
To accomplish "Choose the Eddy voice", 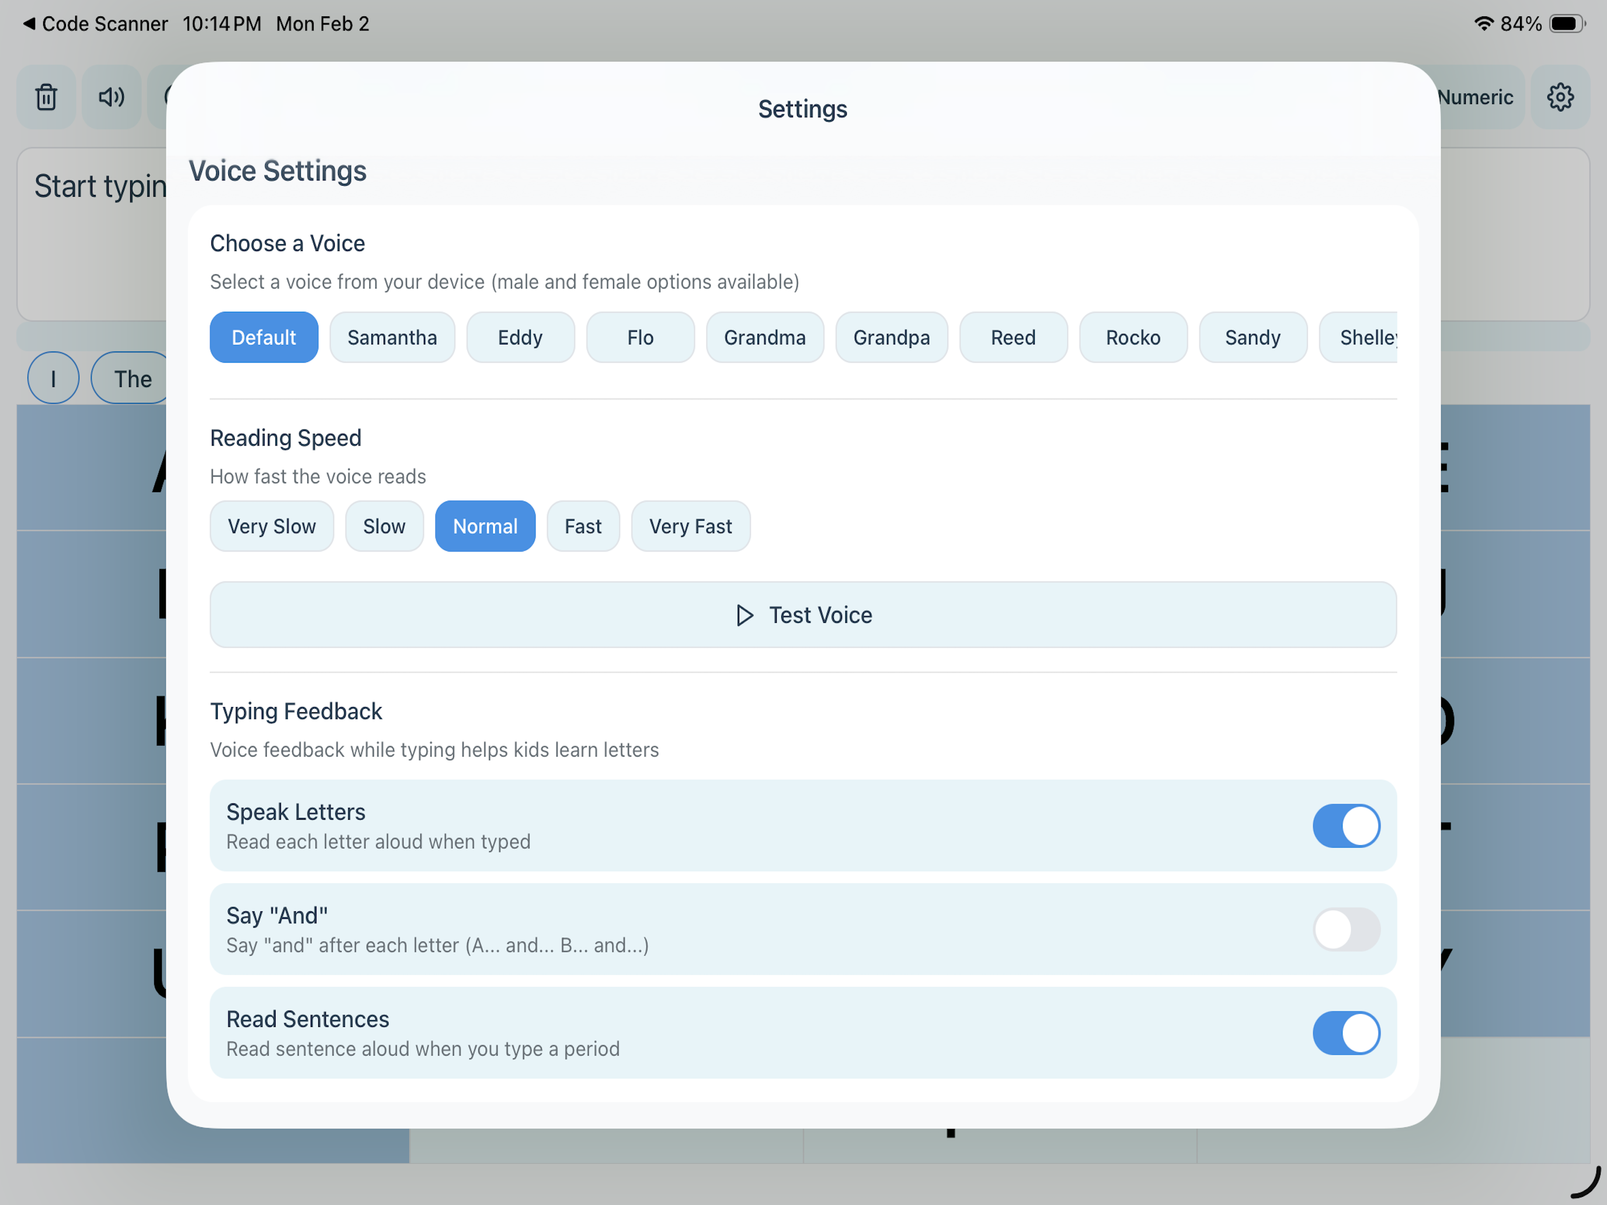I will point(520,338).
